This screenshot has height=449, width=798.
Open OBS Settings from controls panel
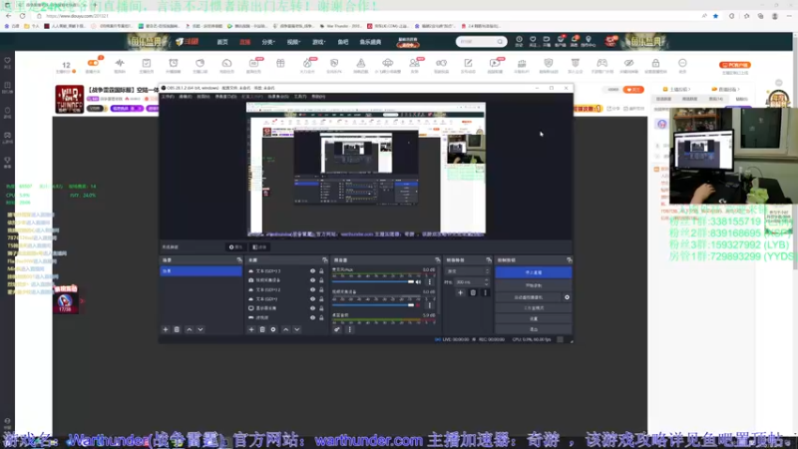[534, 318]
